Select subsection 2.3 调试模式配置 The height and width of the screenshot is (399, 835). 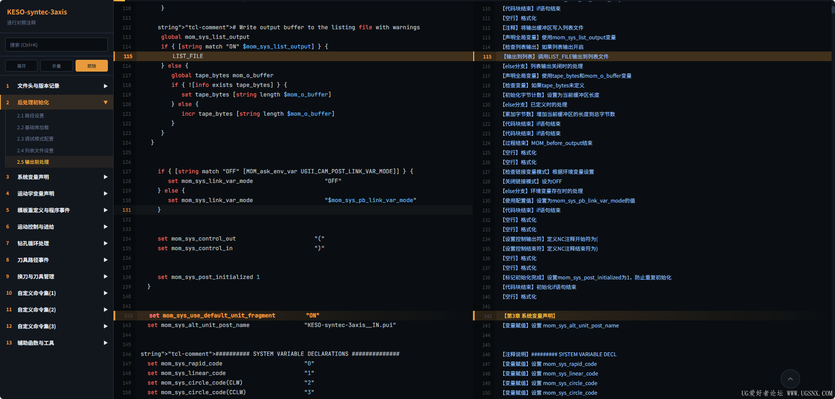(35, 139)
